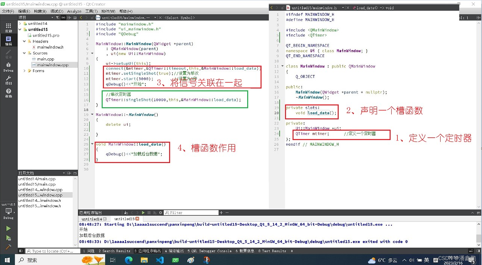The width and height of the screenshot is (482, 265).
Task: Open output pane settings gear
Action: tap(161, 213)
